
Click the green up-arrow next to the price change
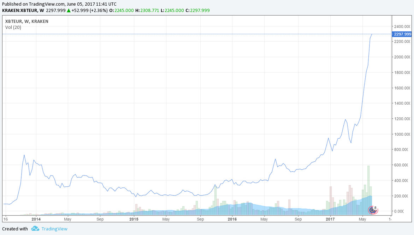[x=69, y=11]
